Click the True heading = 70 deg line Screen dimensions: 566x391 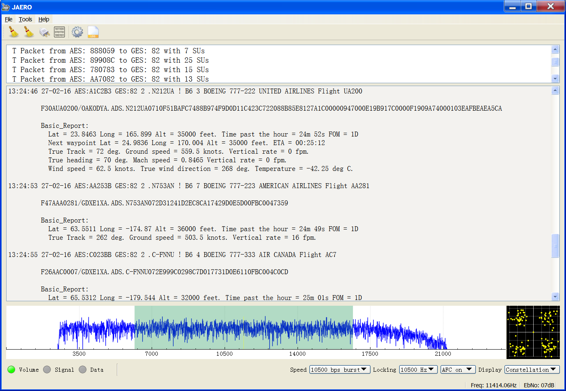click(x=167, y=160)
